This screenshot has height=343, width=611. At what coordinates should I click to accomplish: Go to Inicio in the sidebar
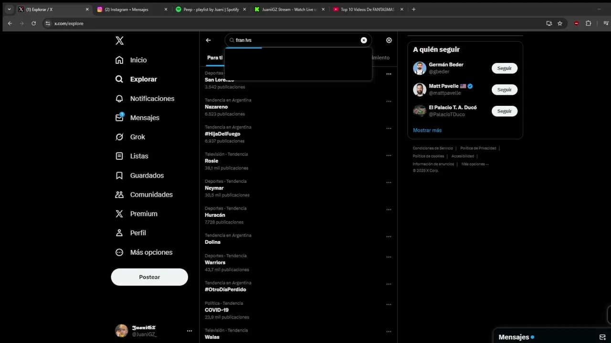(131, 60)
